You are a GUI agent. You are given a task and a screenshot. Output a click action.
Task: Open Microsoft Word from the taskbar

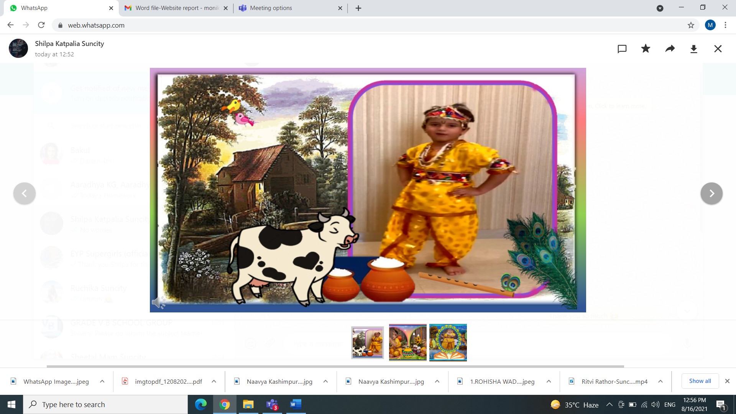pos(296,404)
